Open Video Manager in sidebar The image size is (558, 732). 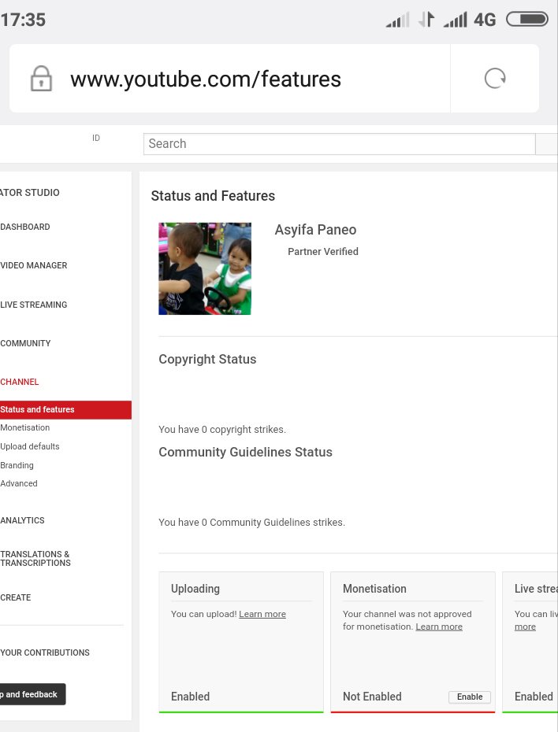coord(34,265)
